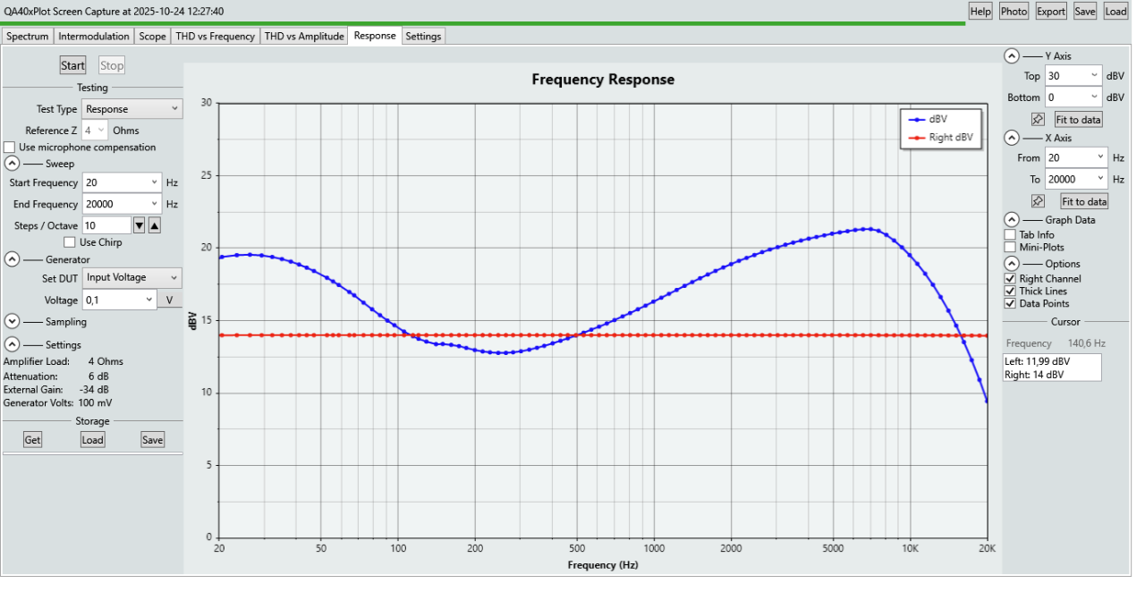
Task: Collapse the Y Axis section
Action: click(x=1011, y=55)
